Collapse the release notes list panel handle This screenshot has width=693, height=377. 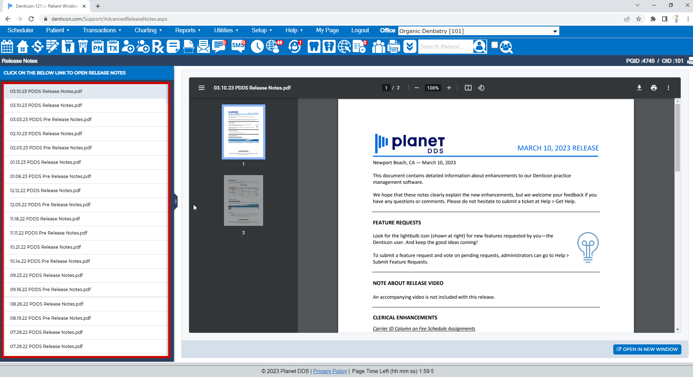(176, 202)
